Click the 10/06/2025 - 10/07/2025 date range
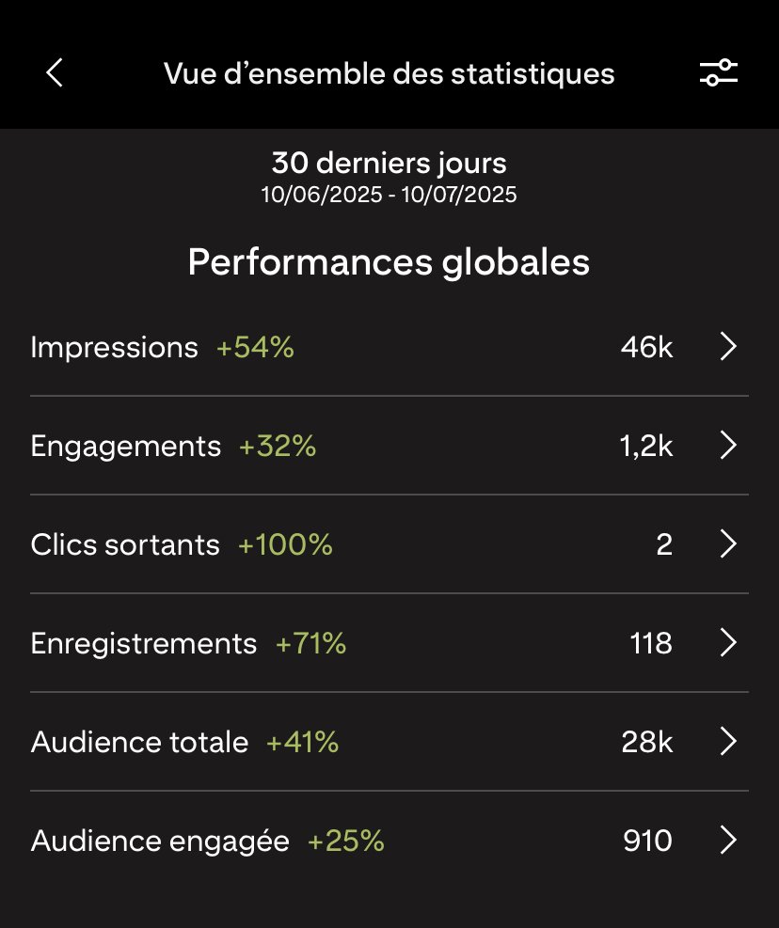 pos(389,195)
